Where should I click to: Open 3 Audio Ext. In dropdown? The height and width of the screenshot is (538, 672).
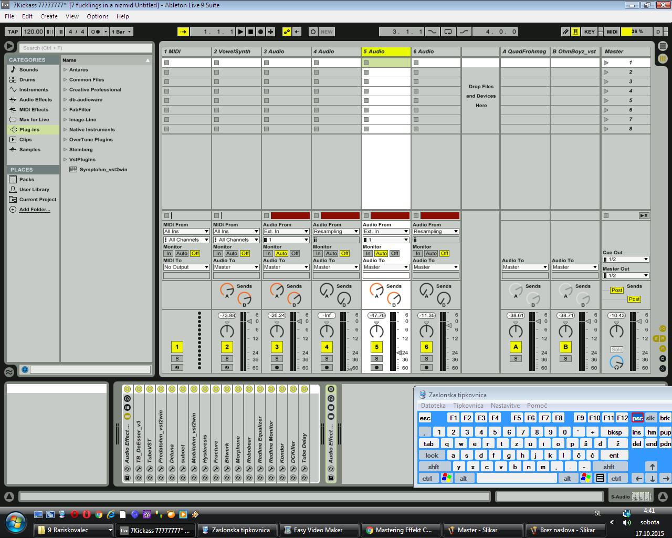[286, 231]
